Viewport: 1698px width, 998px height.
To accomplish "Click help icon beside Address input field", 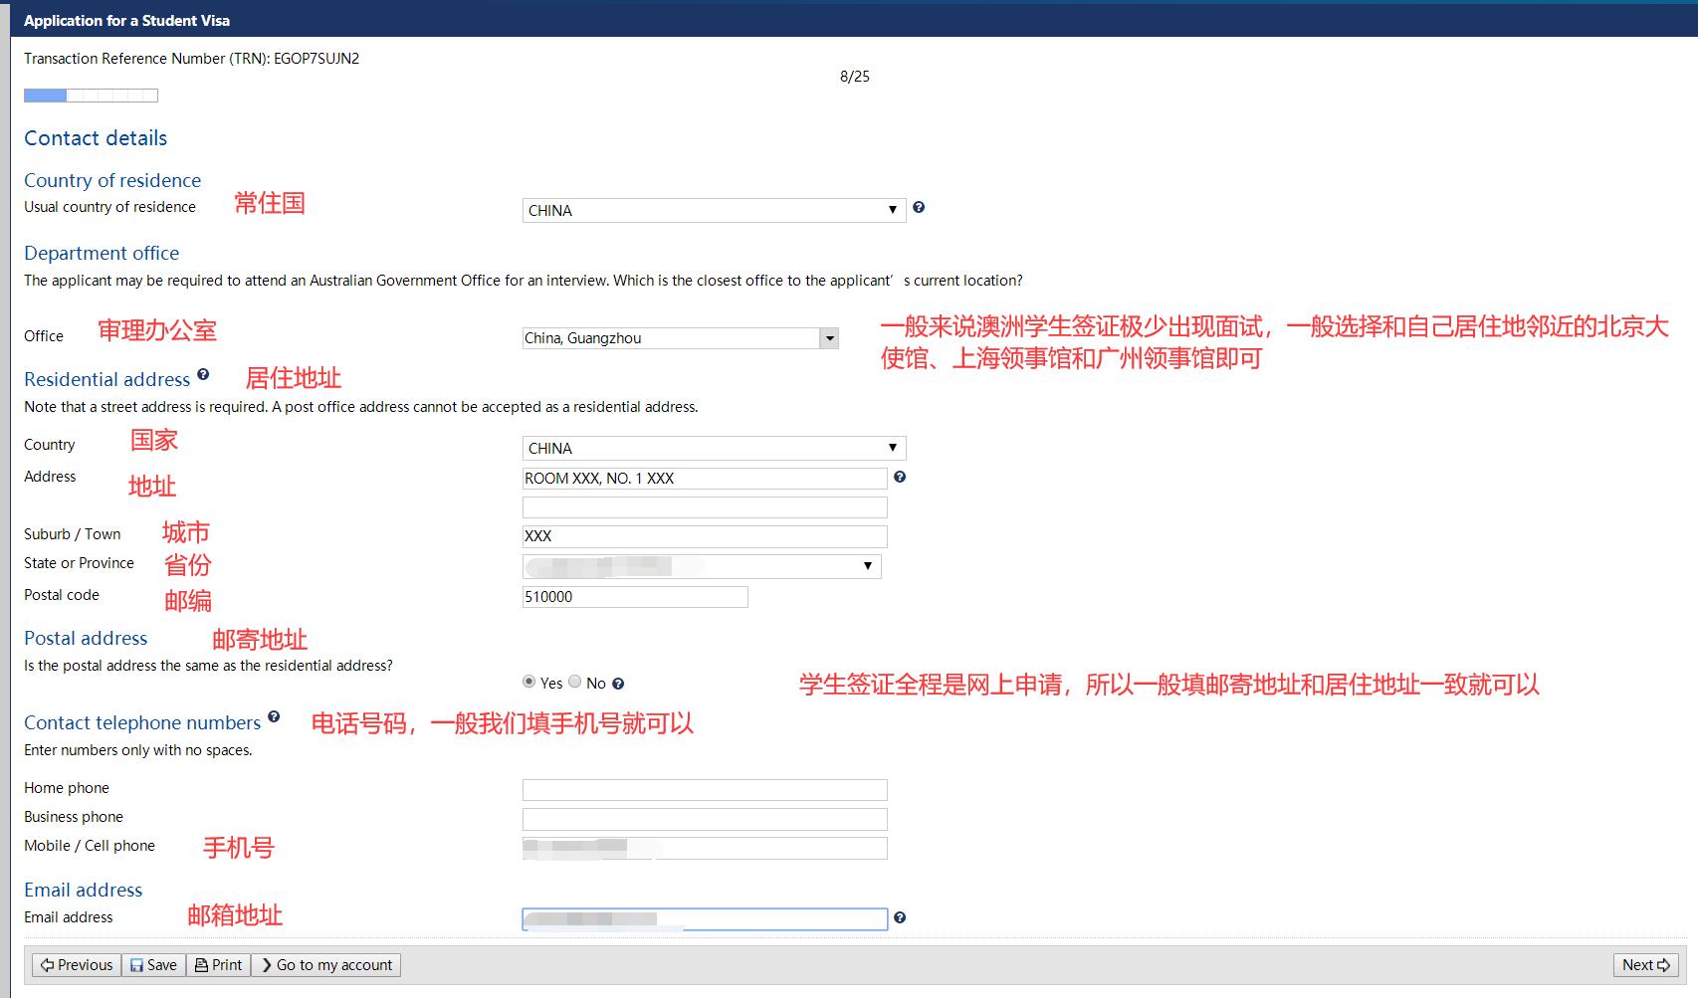I will point(900,478).
